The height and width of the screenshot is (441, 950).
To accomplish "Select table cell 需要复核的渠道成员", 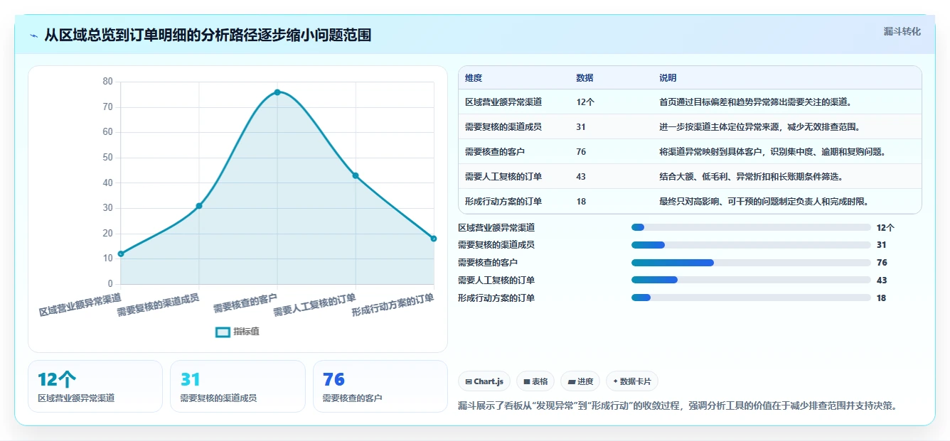I will (x=503, y=127).
